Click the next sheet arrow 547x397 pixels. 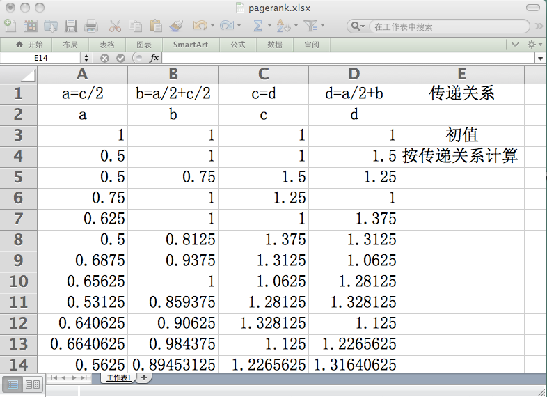coord(74,377)
